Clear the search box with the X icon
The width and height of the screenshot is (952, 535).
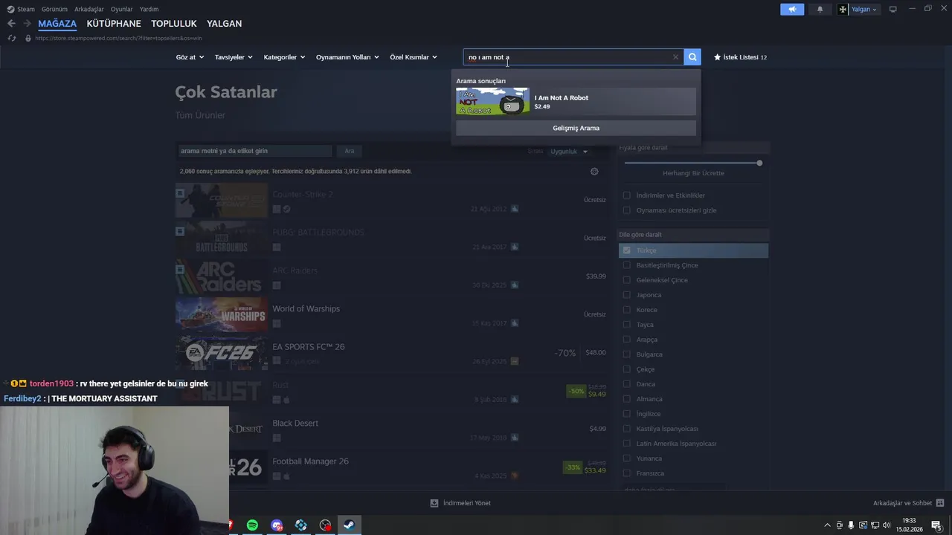675,57
